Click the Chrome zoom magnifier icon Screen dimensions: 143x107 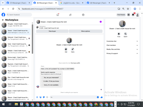point(123,9)
